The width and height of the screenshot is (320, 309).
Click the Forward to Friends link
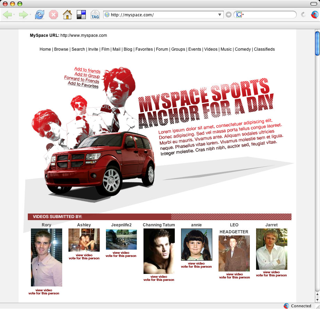click(x=82, y=80)
